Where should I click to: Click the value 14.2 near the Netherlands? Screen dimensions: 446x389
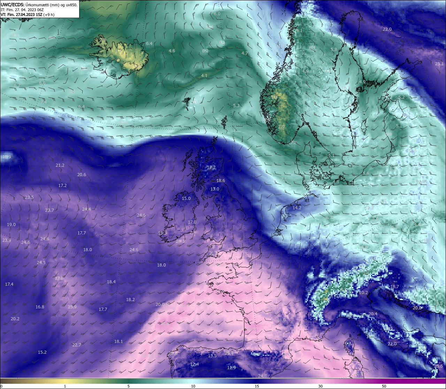(x=297, y=208)
